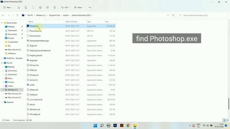Select Compressed folder in sidebar
Screen dimensions: 230x129
click(13, 42)
